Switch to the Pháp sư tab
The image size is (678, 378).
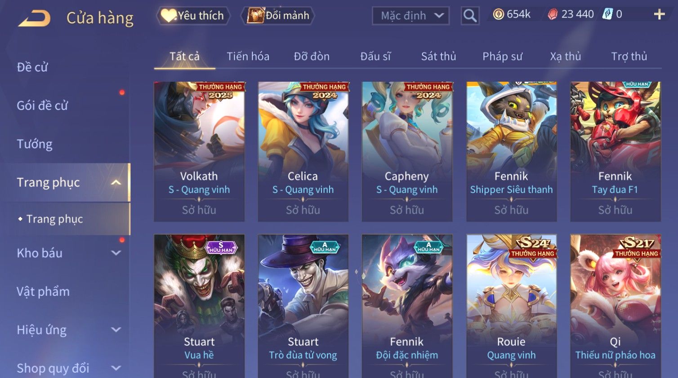click(x=502, y=56)
